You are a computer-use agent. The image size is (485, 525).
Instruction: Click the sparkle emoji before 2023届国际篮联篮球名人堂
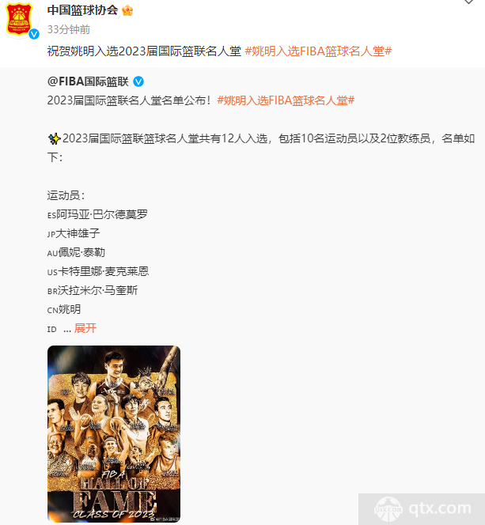[x=54, y=138]
